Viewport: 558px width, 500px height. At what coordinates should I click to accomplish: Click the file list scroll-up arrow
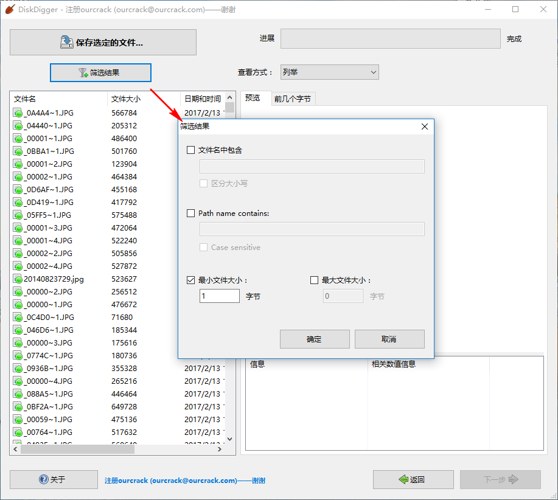tap(230, 97)
